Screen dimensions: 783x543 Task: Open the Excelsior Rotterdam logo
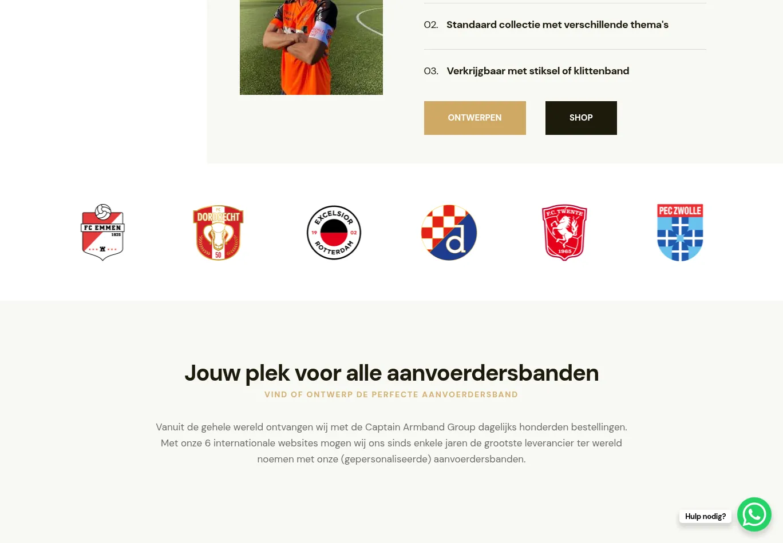(x=334, y=233)
